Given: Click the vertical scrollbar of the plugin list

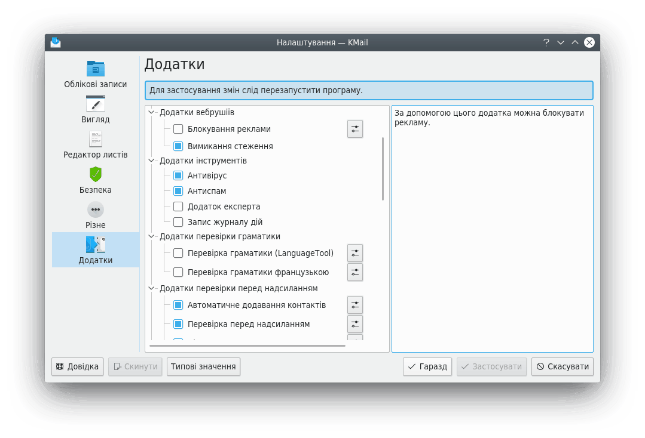Looking at the screenshot, I should [x=383, y=169].
